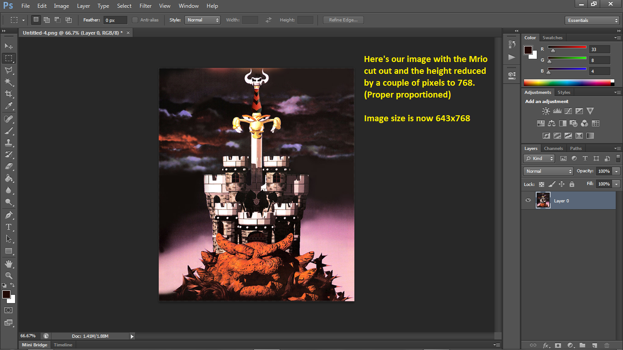Image resolution: width=623 pixels, height=350 pixels.
Task: Open the collapsed History panel icon
Action: coord(511,44)
